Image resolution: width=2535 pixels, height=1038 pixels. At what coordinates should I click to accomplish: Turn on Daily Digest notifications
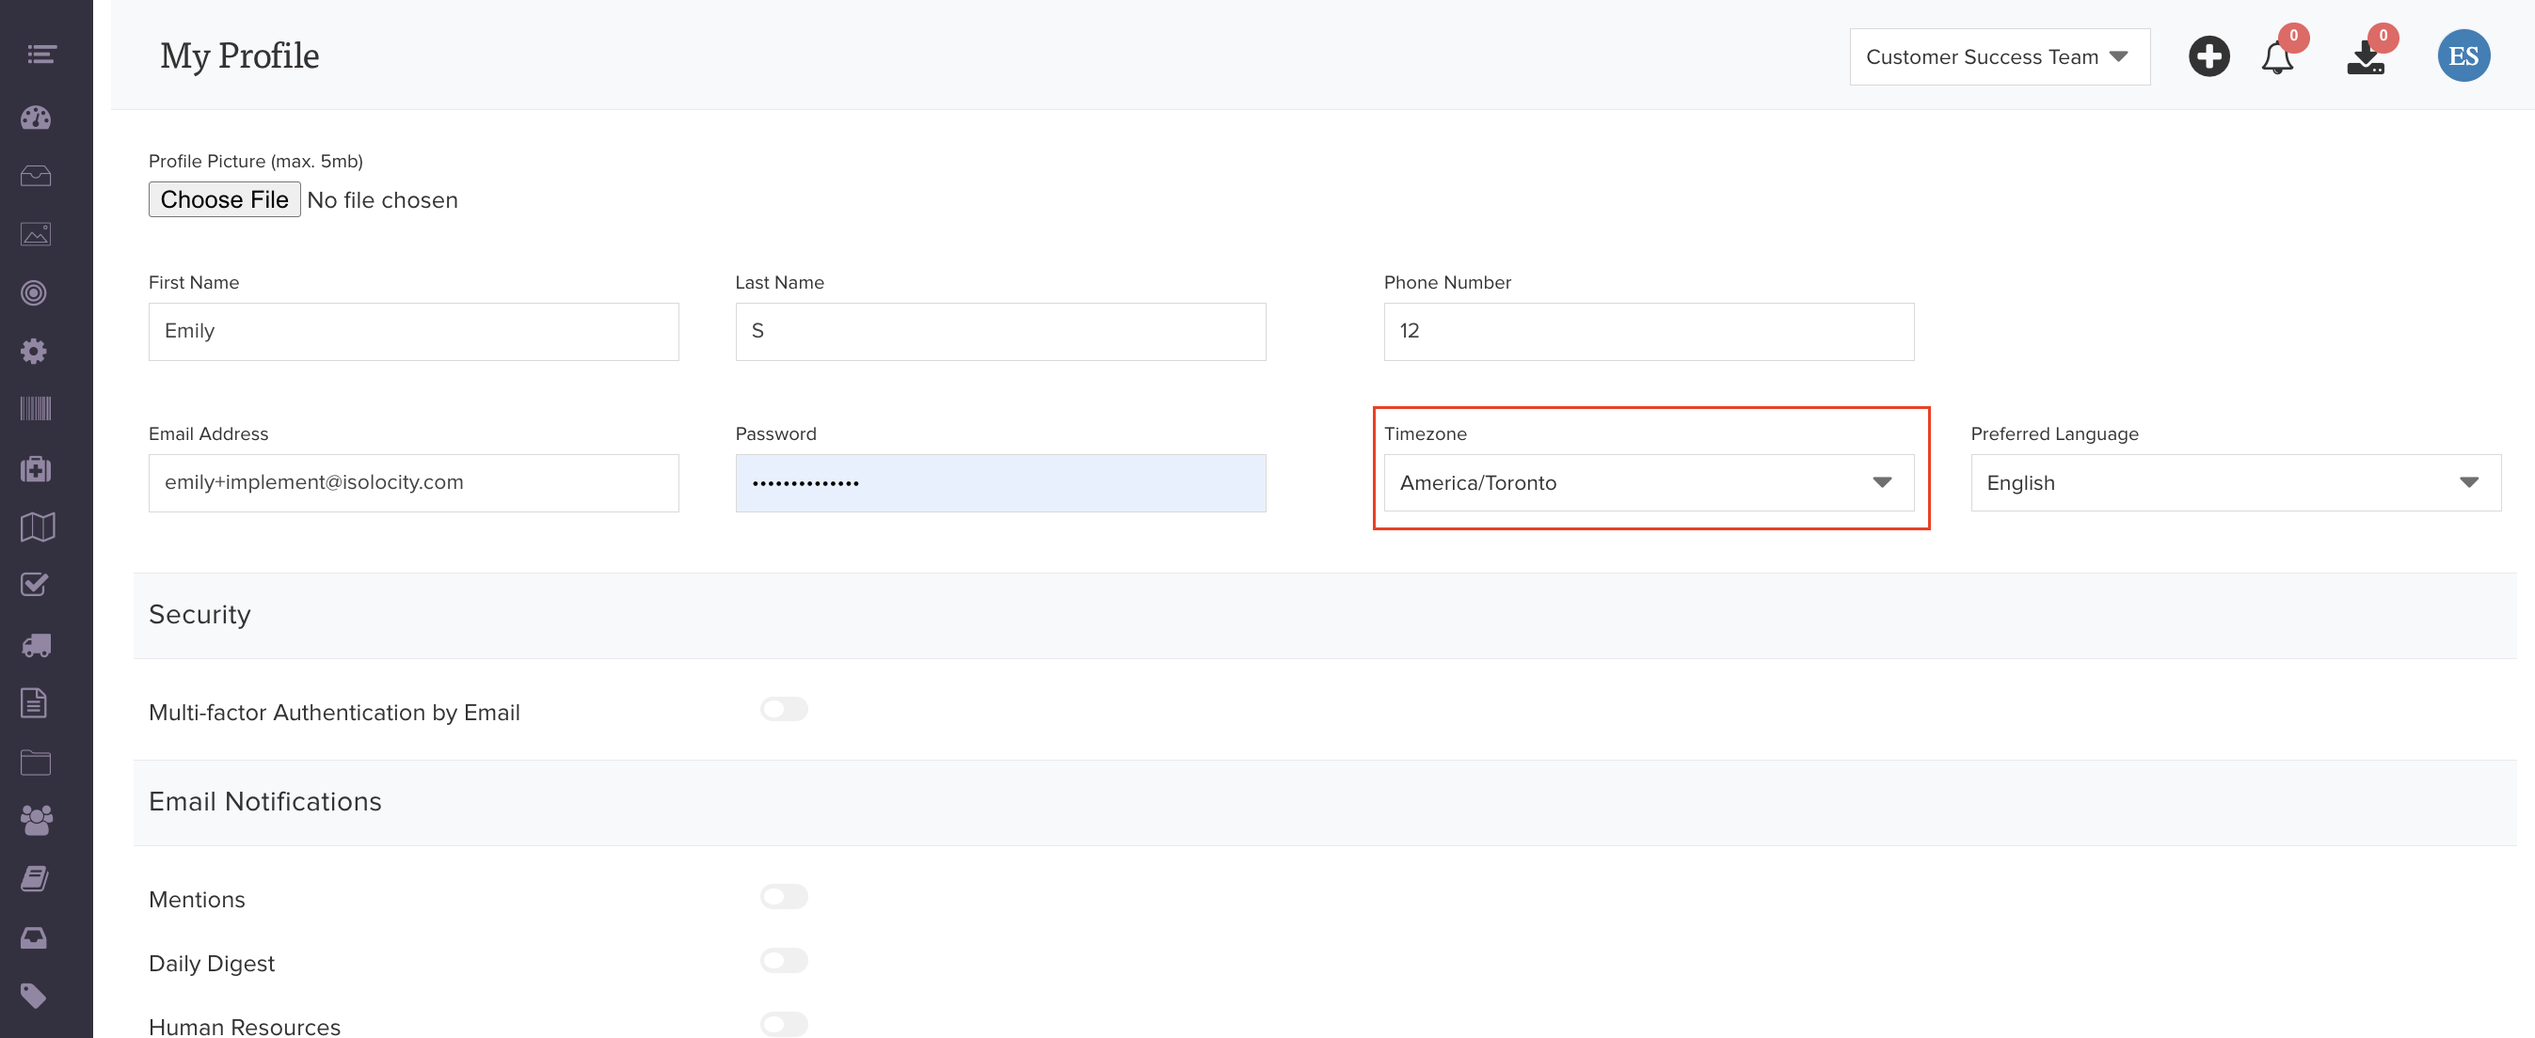783,960
